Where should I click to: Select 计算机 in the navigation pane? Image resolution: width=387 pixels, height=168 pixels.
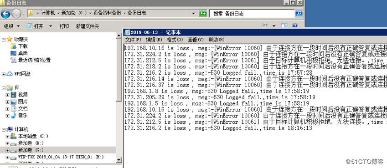tap(21, 129)
